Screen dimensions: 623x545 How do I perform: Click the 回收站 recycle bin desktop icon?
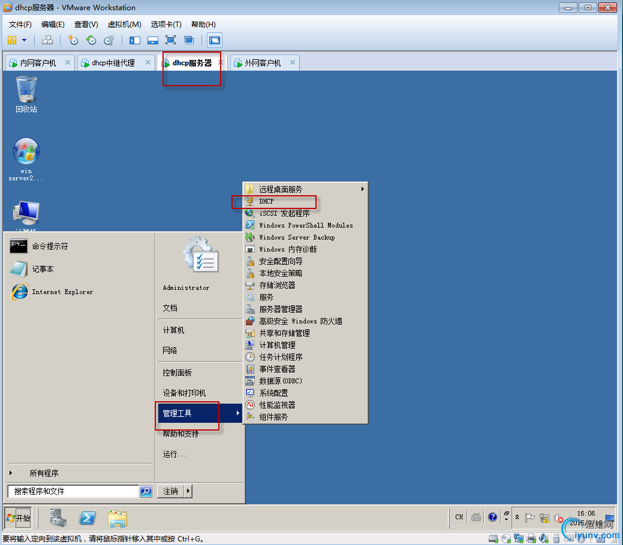point(26,95)
